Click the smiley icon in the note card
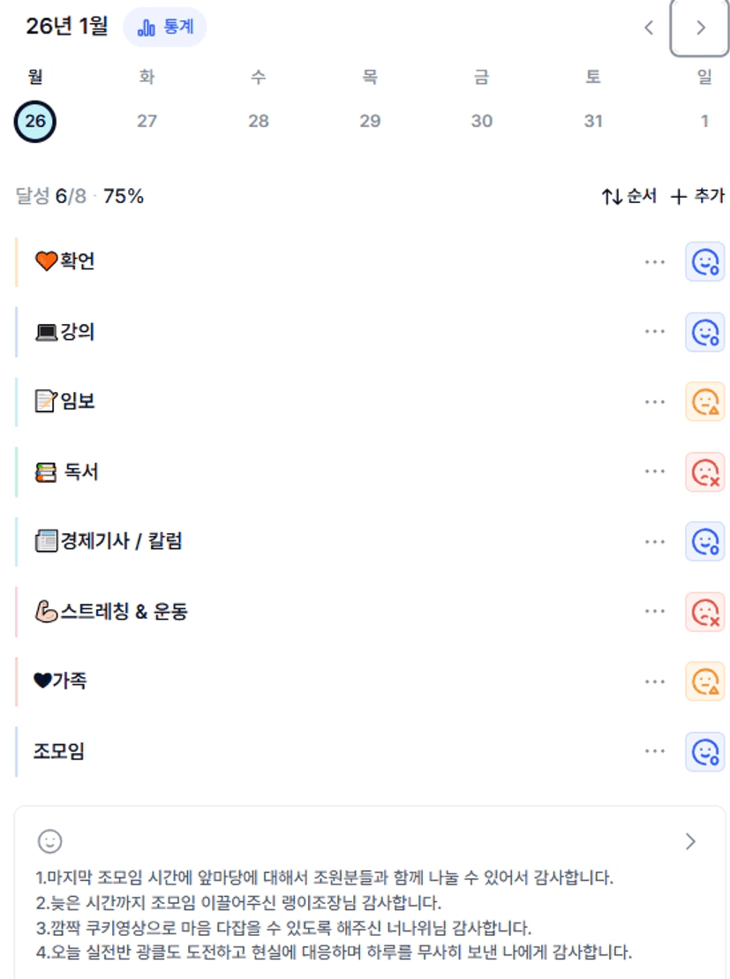Image resolution: width=730 pixels, height=979 pixels. 49,840
